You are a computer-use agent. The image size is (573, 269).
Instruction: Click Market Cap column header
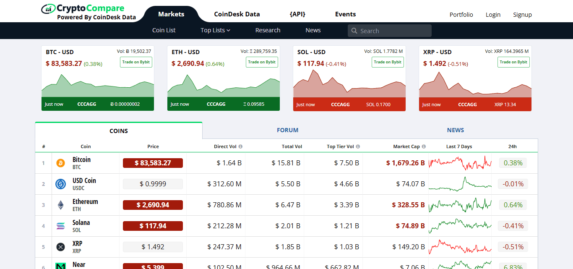[406, 146]
